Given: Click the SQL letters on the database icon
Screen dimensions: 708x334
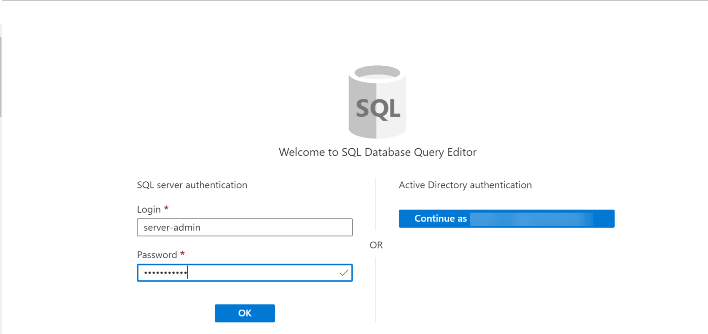Looking at the screenshot, I should 378,109.
